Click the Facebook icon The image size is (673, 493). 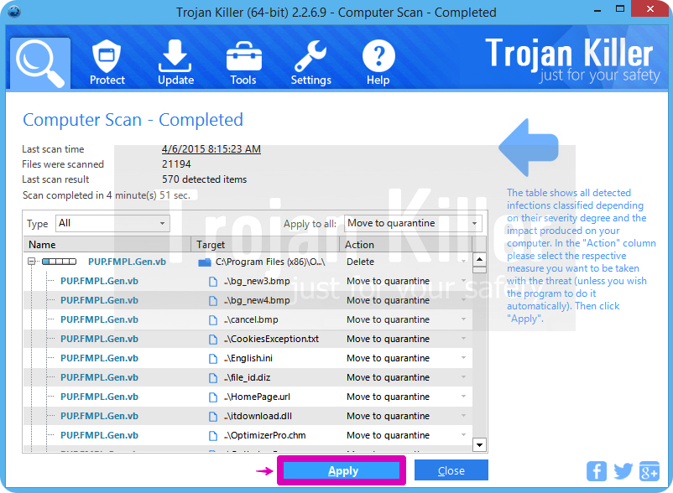click(597, 470)
